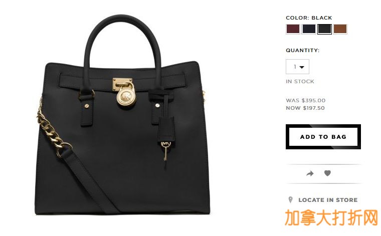Click the quantity dropdown arrow
This screenshot has height=236, width=381.
[x=302, y=67]
